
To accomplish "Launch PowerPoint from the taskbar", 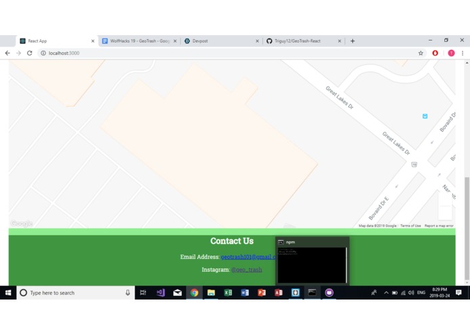I will [262, 293].
